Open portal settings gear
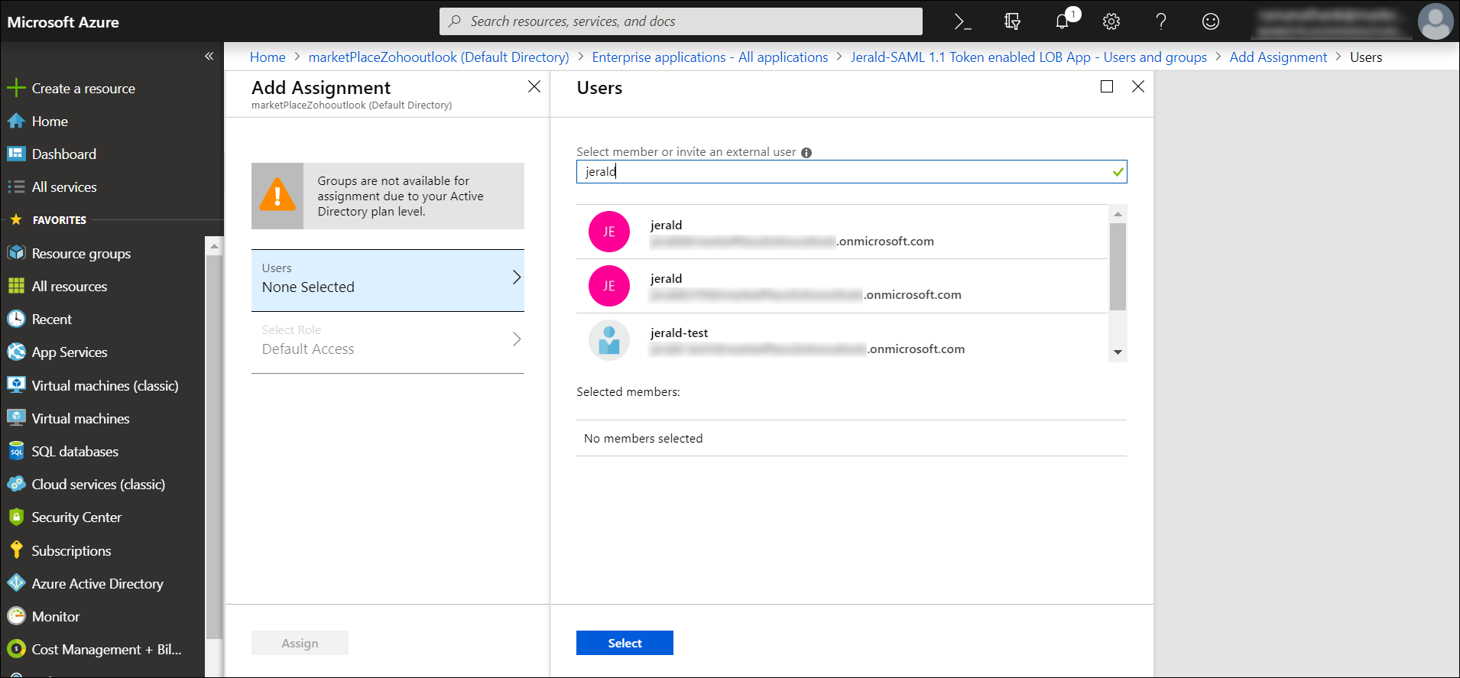Screen dimensions: 1460x678 (x=1111, y=21)
